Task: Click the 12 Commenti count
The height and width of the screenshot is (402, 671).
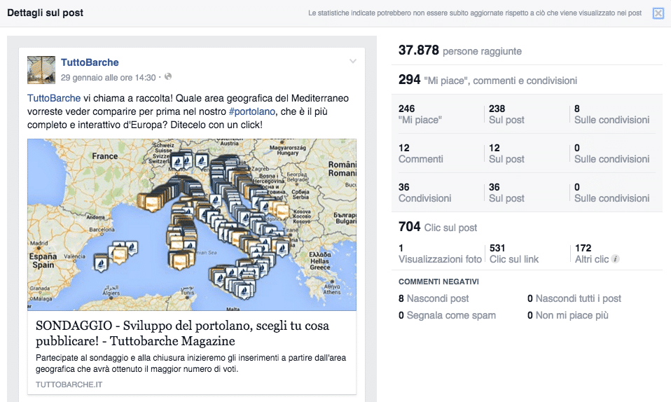Action: pos(421,153)
